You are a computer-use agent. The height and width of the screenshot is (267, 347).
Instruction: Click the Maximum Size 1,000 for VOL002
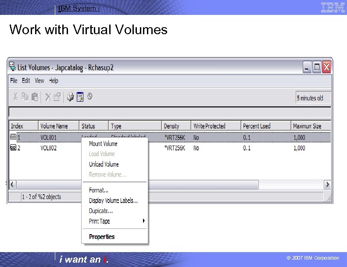[x=299, y=148]
